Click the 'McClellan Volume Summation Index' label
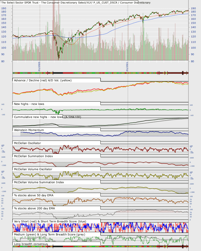Image resolution: width=201 pixels, height=251 pixels. point(39,182)
